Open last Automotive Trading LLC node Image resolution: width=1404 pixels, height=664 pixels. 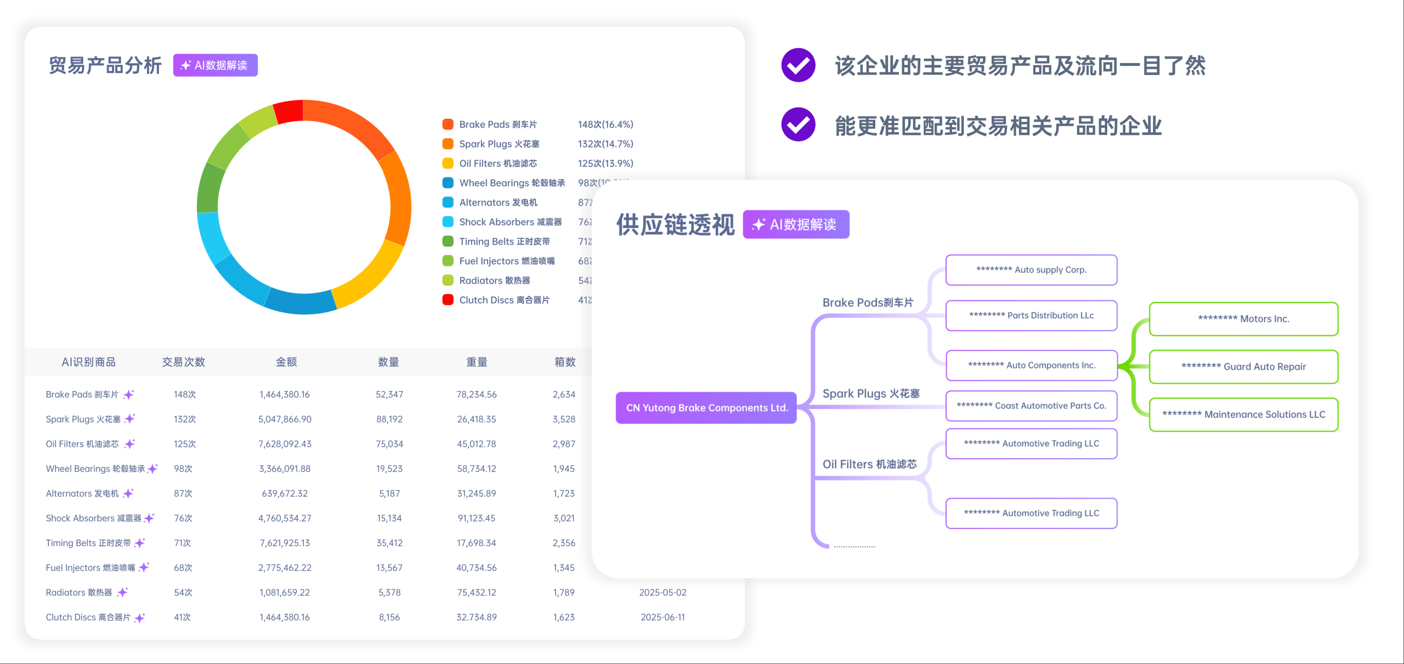click(x=1032, y=513)
